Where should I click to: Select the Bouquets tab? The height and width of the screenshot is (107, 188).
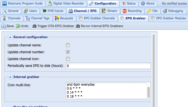click(x=64, y=18)
